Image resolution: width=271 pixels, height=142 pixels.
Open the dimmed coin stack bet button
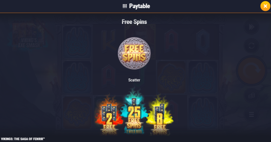(251, 96)
